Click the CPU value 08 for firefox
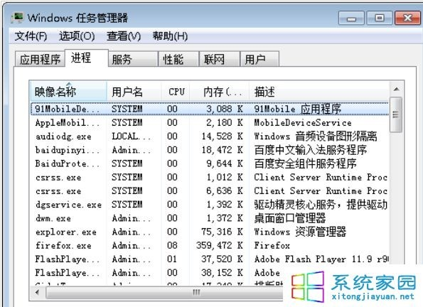This screenshot has height=307, width=423. coord(172,245)
